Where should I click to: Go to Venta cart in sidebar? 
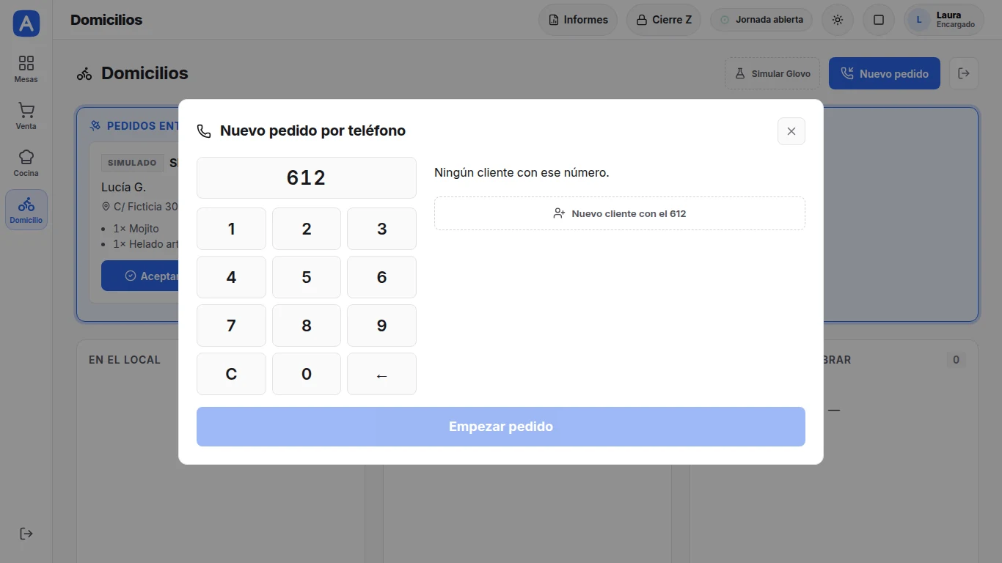click(26, 116)
